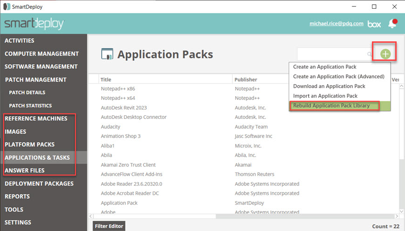Expand Patch Management section

(x=36, y=79)
